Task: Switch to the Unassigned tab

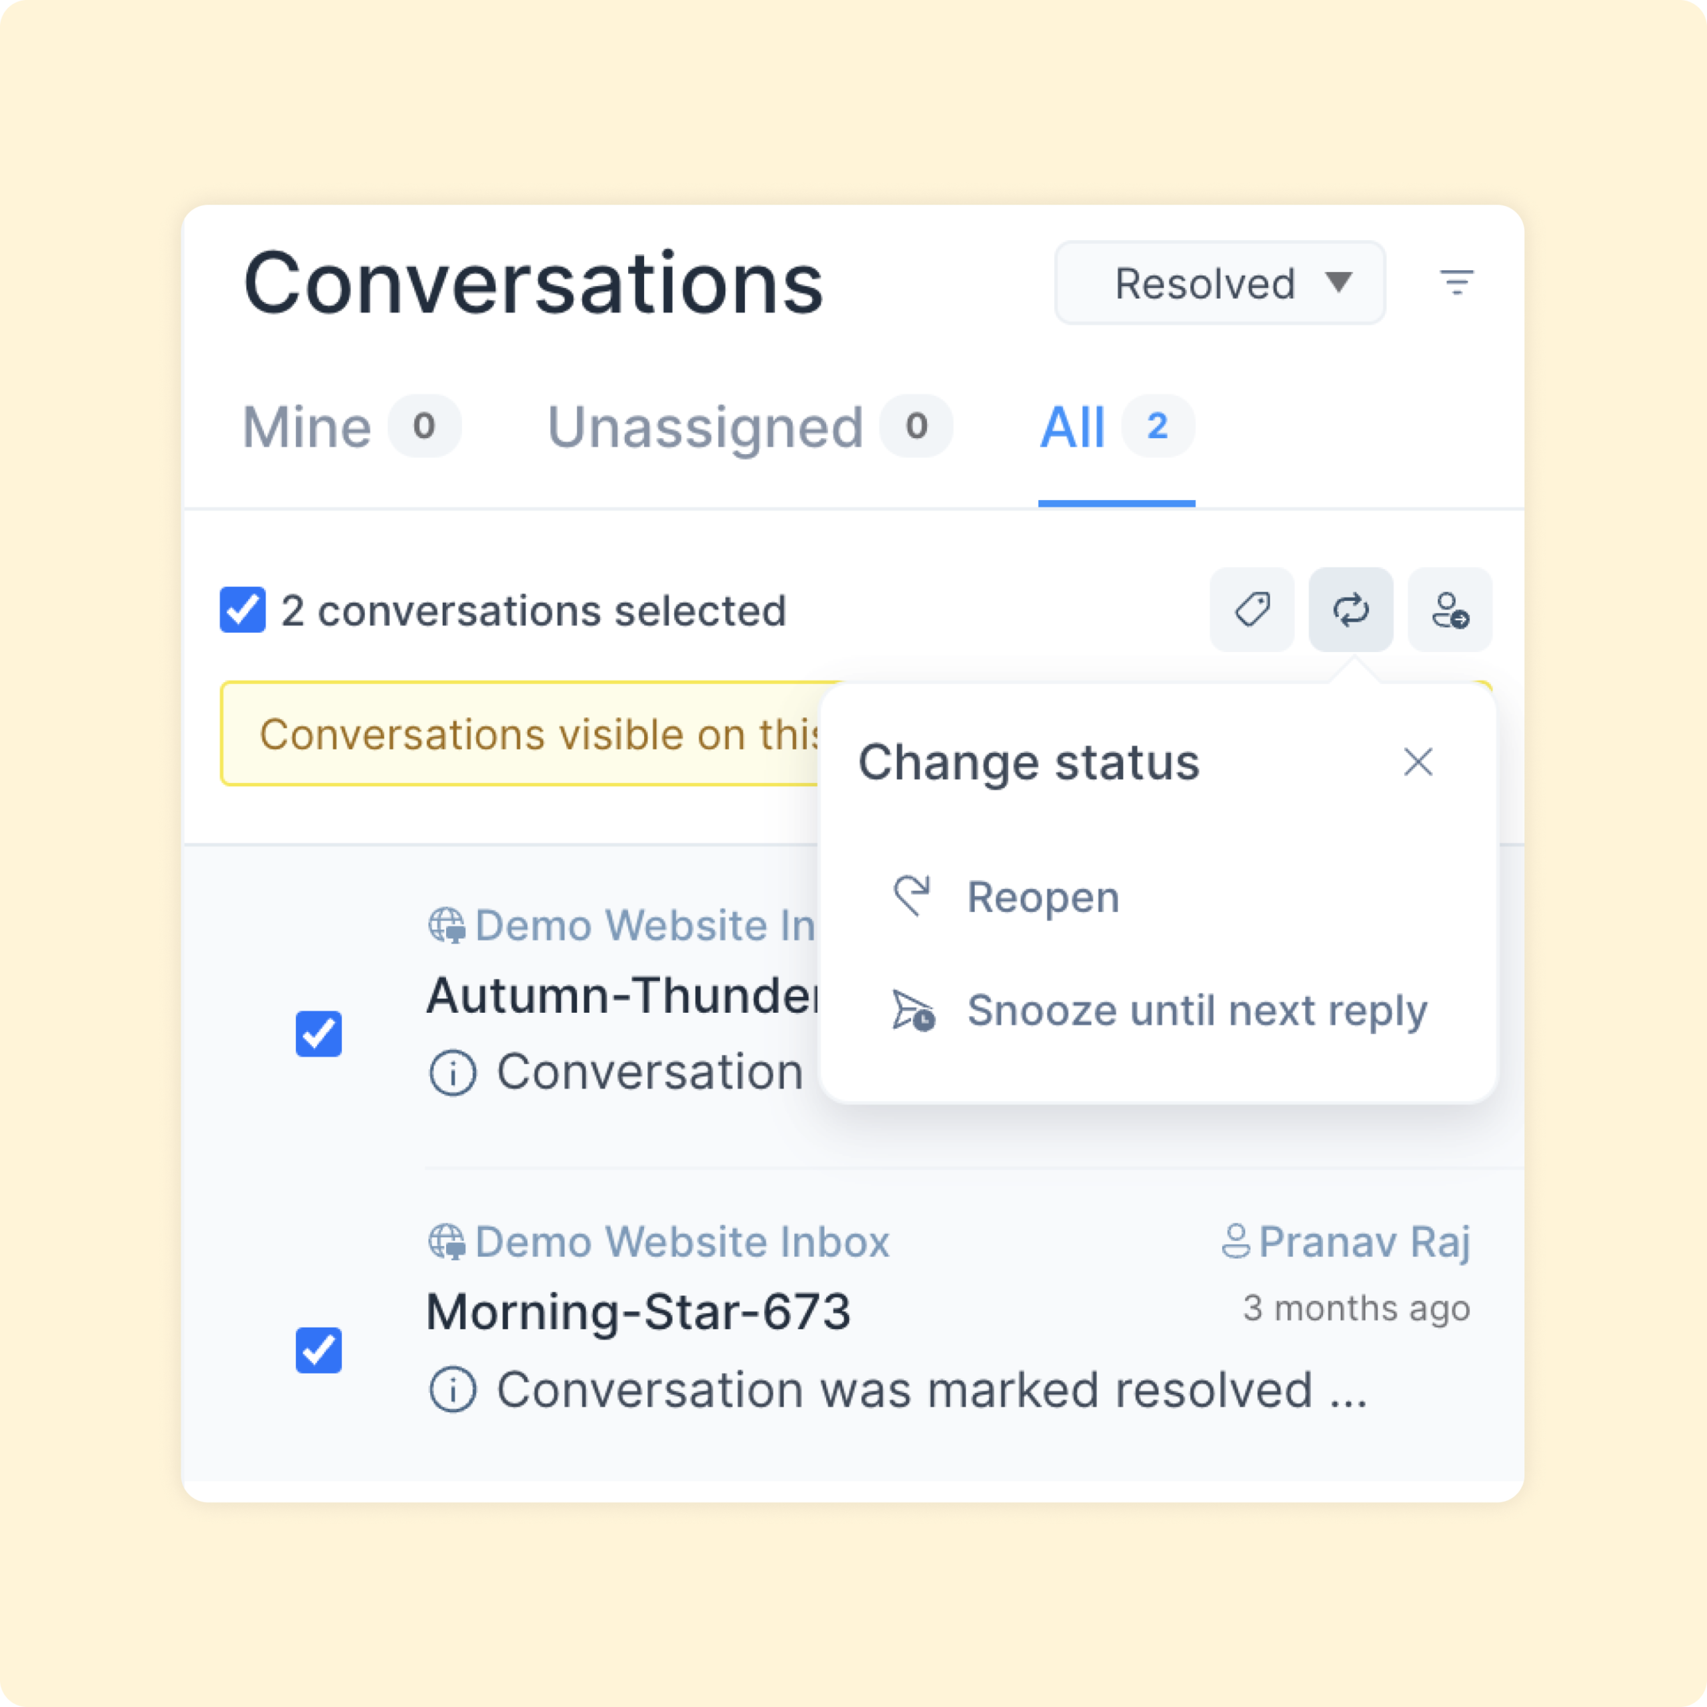Action: 704,427
